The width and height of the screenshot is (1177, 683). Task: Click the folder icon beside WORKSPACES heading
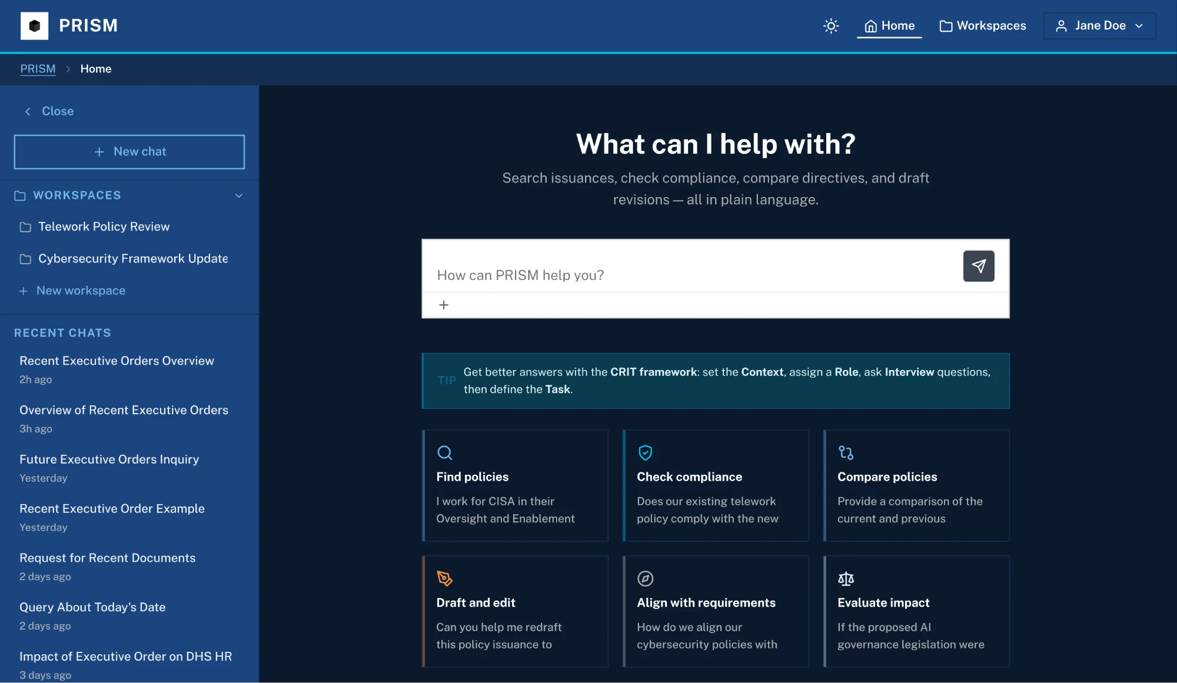point(20,195)
